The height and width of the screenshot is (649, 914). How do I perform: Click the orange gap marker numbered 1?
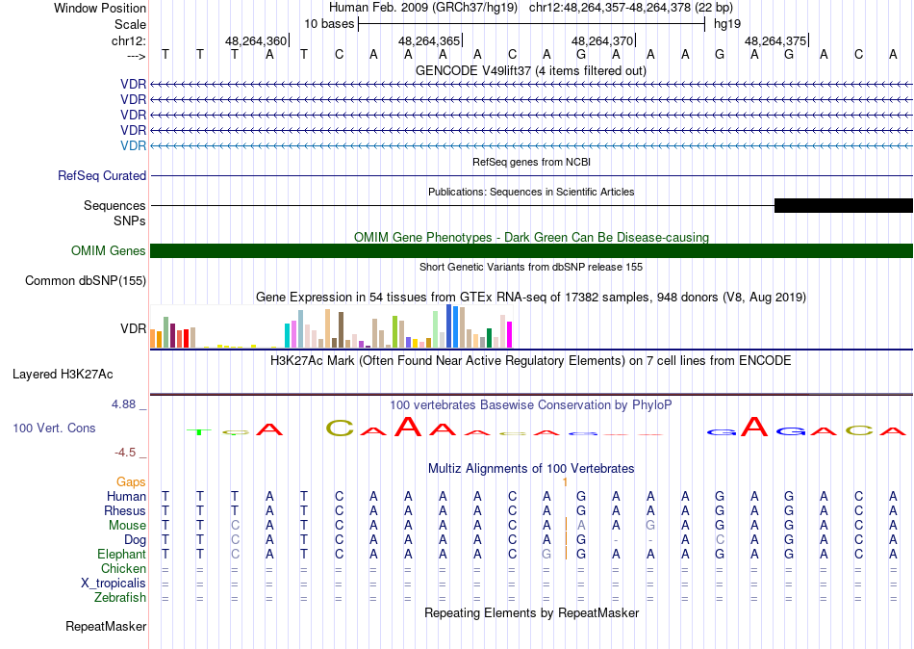[565, 482]
